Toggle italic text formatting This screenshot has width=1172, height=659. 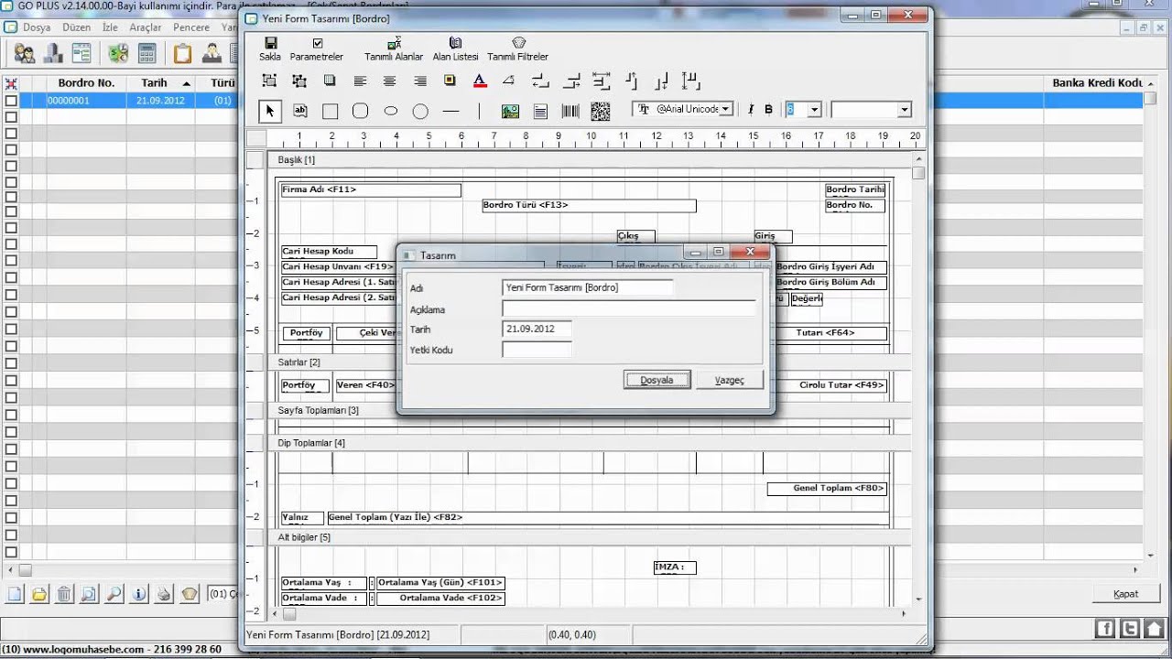pos(751,110)
